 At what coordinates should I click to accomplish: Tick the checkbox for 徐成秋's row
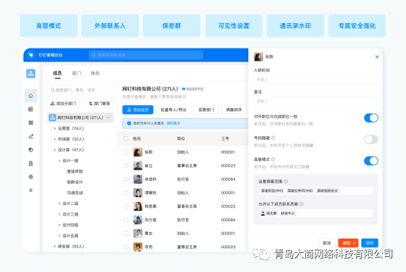tap(126, 179)
